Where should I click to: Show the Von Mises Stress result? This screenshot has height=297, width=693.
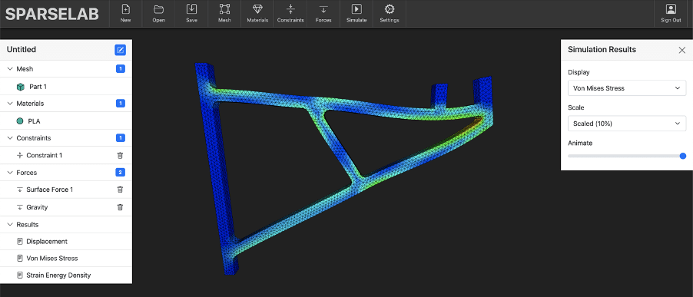[66, 258]
